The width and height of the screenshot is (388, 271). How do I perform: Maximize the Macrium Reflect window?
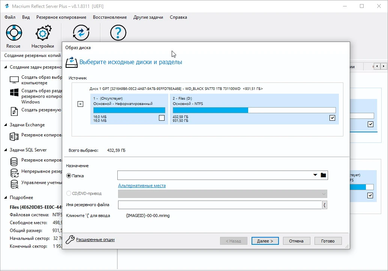361,6
